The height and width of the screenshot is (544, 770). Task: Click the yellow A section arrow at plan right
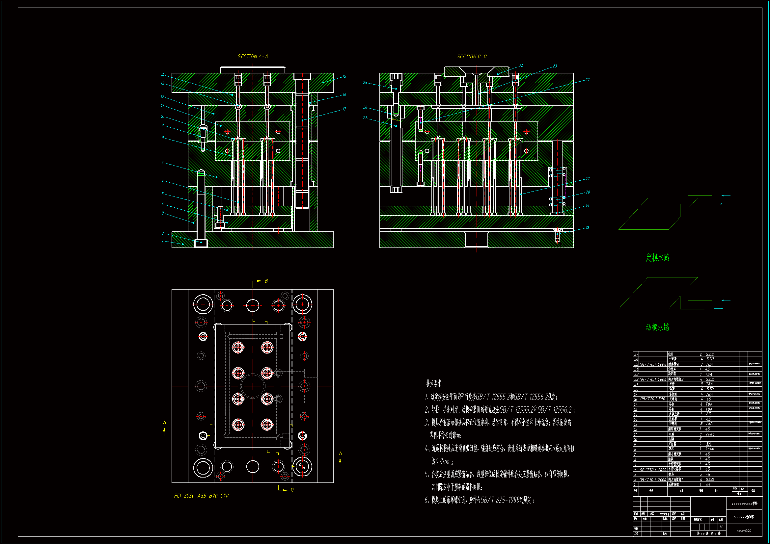340,460
